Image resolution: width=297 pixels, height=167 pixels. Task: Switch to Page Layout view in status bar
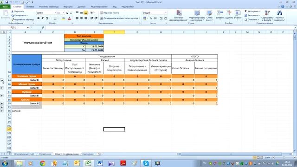pyautogui.click(x=258, y=158)
